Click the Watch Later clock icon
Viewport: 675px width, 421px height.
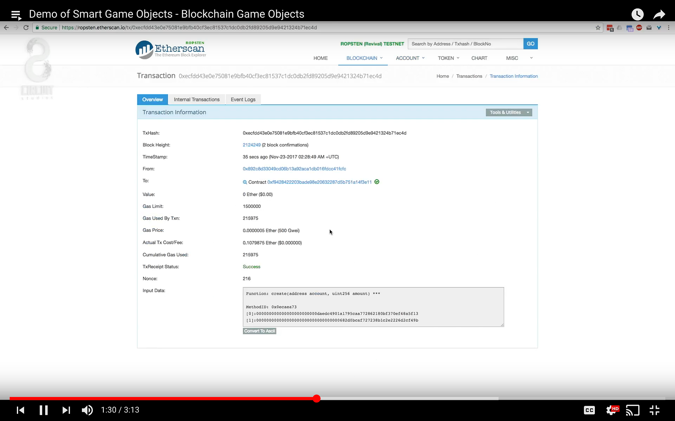[637, 14]
